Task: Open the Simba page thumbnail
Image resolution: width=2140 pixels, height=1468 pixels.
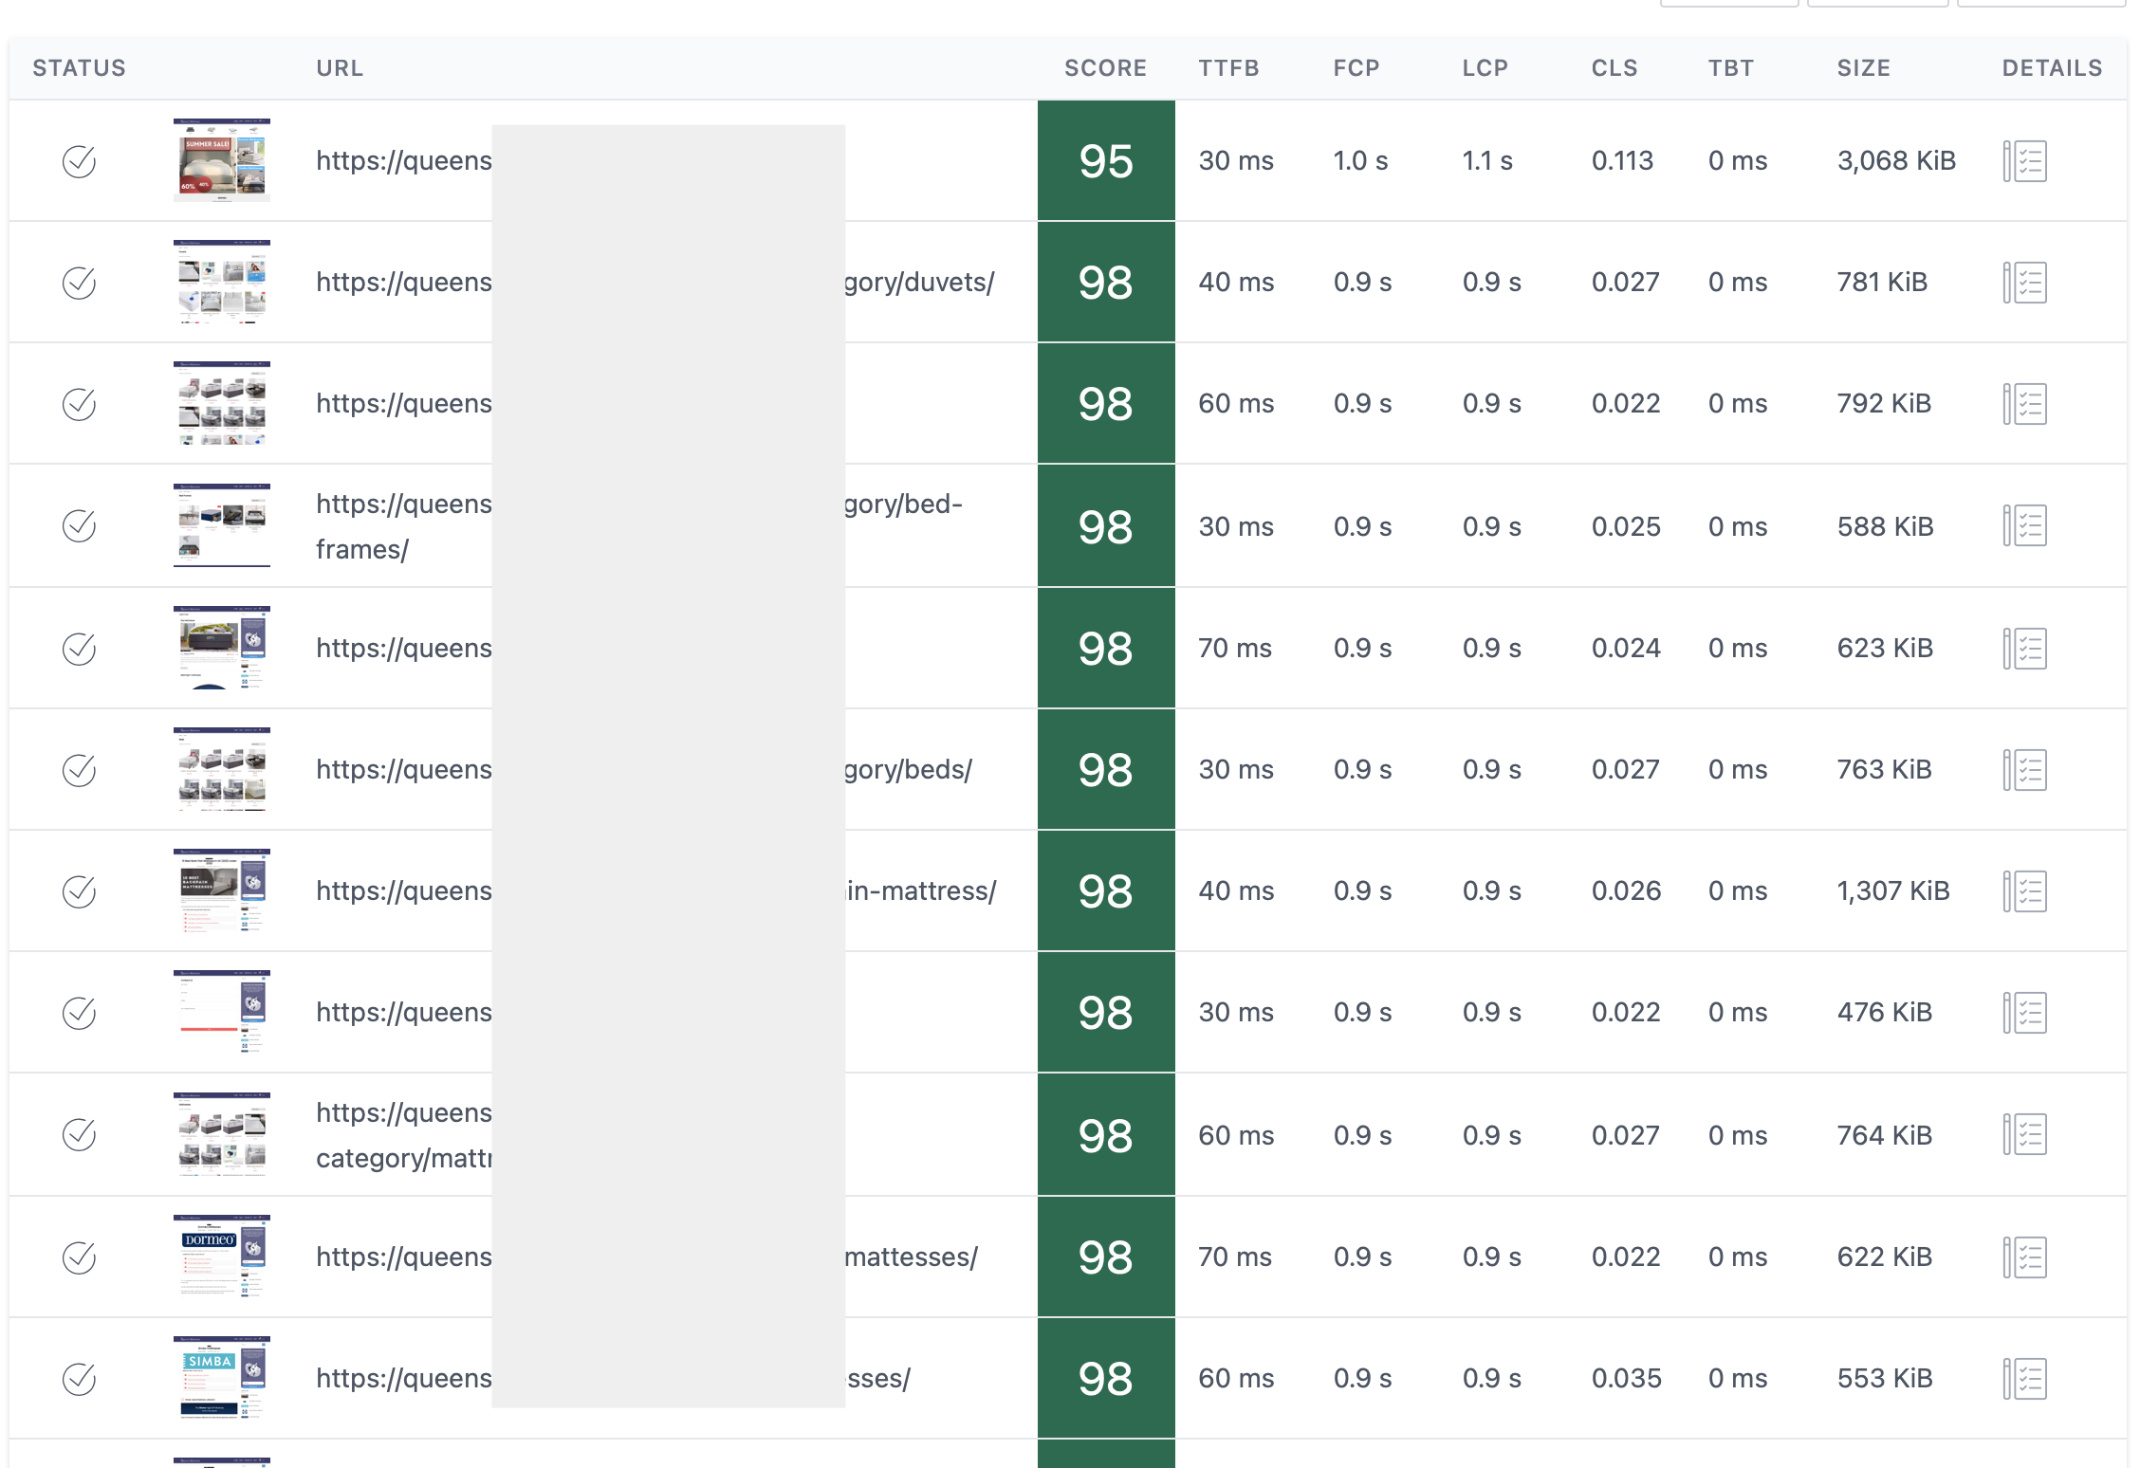Action: [222, 1377]
